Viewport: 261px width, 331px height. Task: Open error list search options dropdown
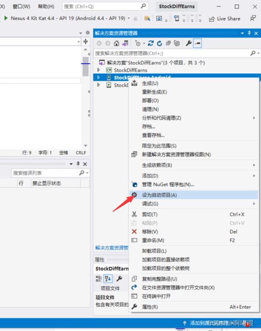point(87,173)
